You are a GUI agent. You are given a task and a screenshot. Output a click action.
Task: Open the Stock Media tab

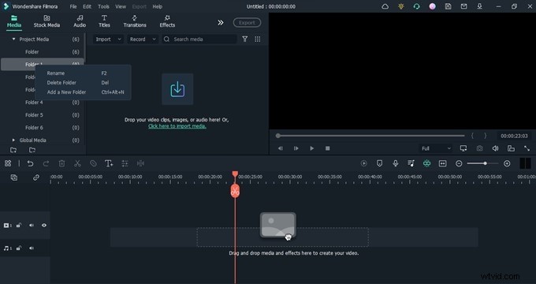(x=47, y=21)
